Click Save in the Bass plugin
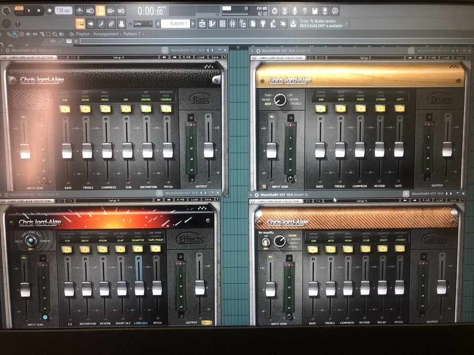Image resolution: width=474 pixels, height=355 pixels. pos(215,57)
